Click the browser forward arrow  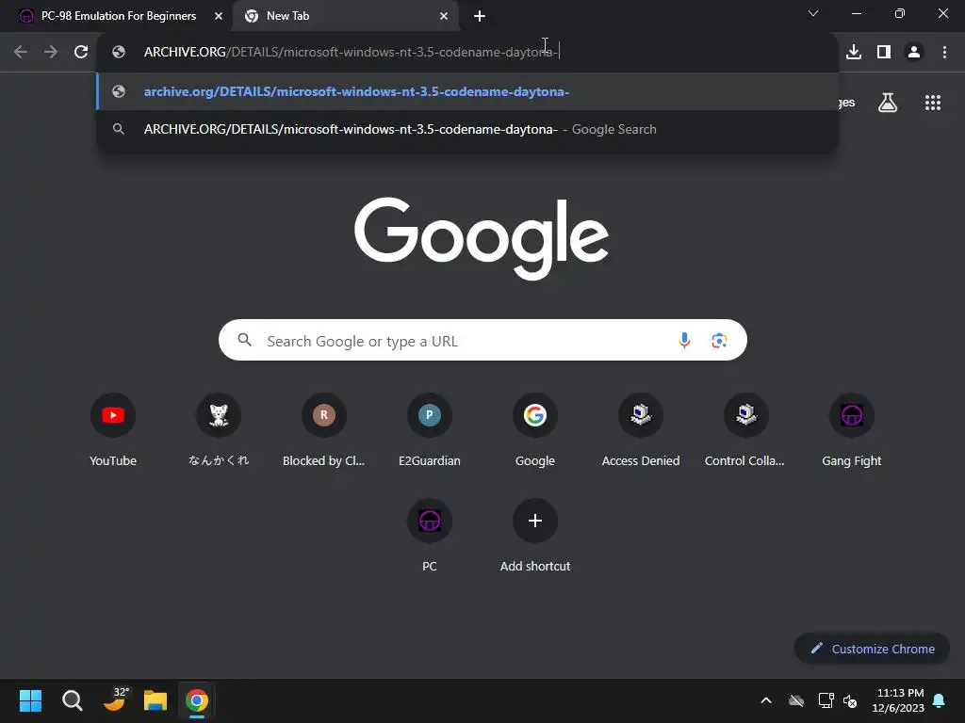tap(51, 53)
